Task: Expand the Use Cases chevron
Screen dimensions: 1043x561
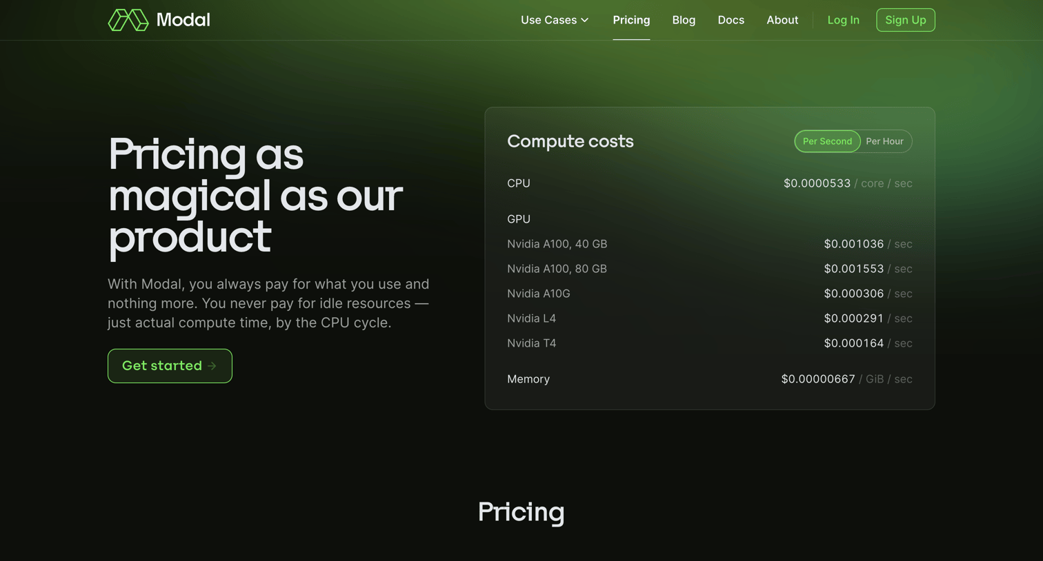Action: click(585, 20)
